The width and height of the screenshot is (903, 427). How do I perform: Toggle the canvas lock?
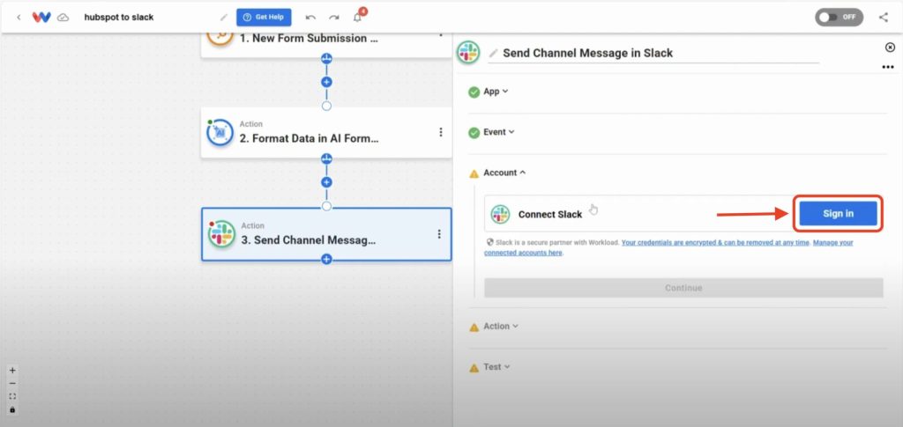(x=12, y=409)
